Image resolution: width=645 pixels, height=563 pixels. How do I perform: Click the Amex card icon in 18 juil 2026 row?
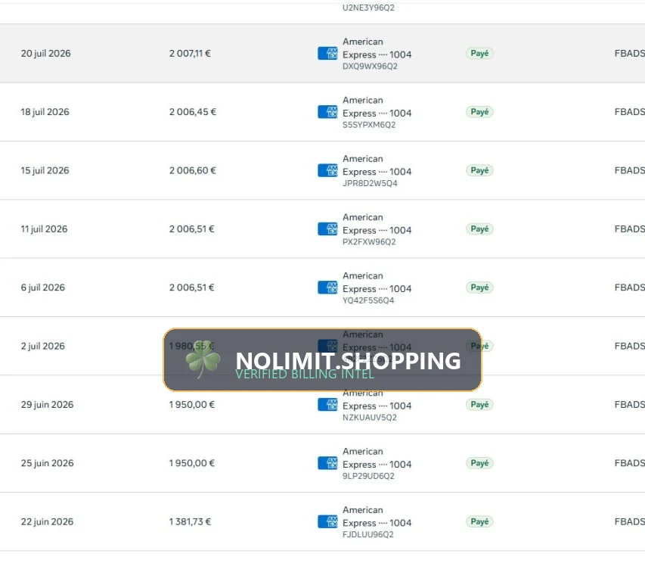pos(327,112)
